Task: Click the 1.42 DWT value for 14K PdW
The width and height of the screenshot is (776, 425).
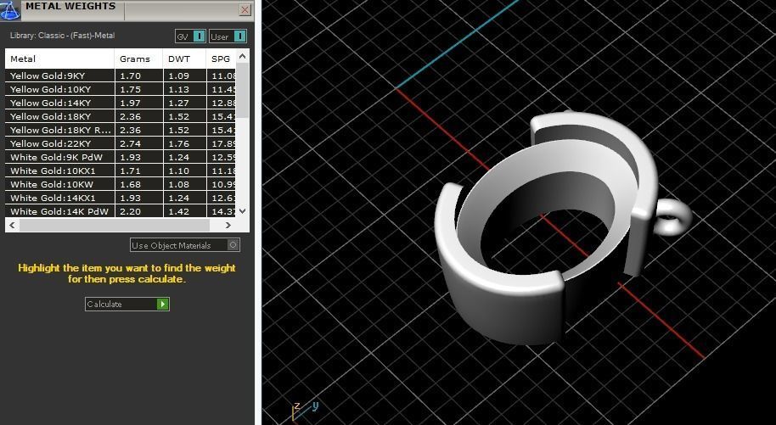Action: [x=178, y=211]
